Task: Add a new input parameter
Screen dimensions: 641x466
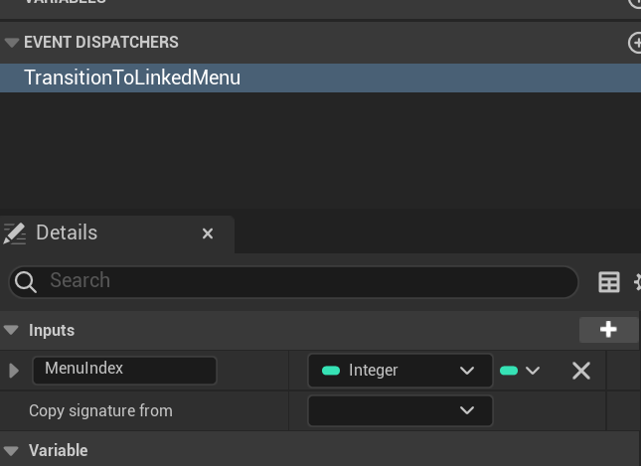Action: point(608,330)
